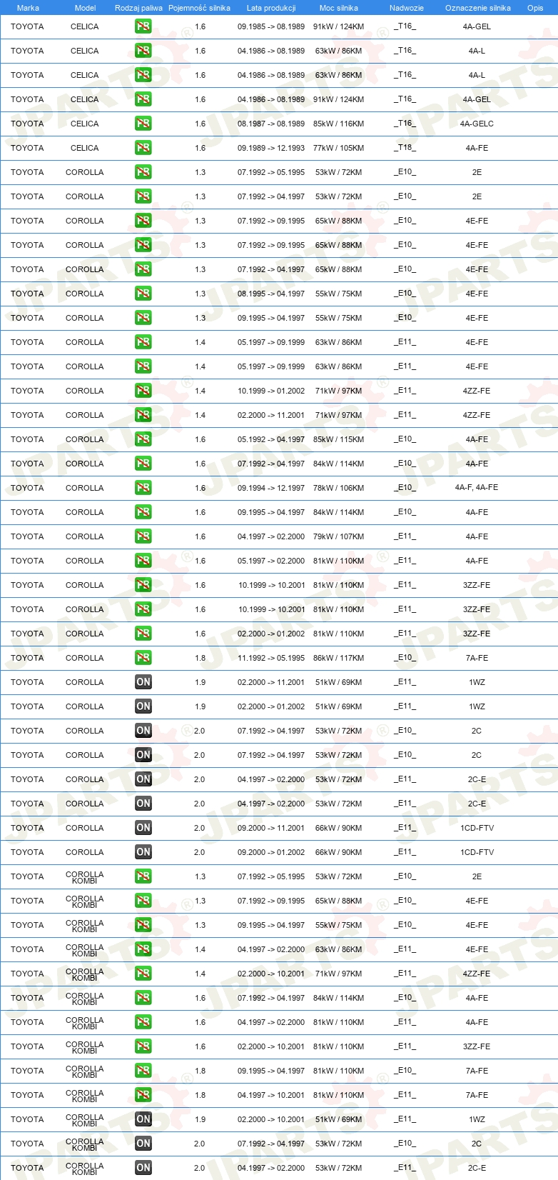Click petrol icon in Kombi 7A-FE 09.1995 -> 04.1997 row

(x=143, y=1071)
